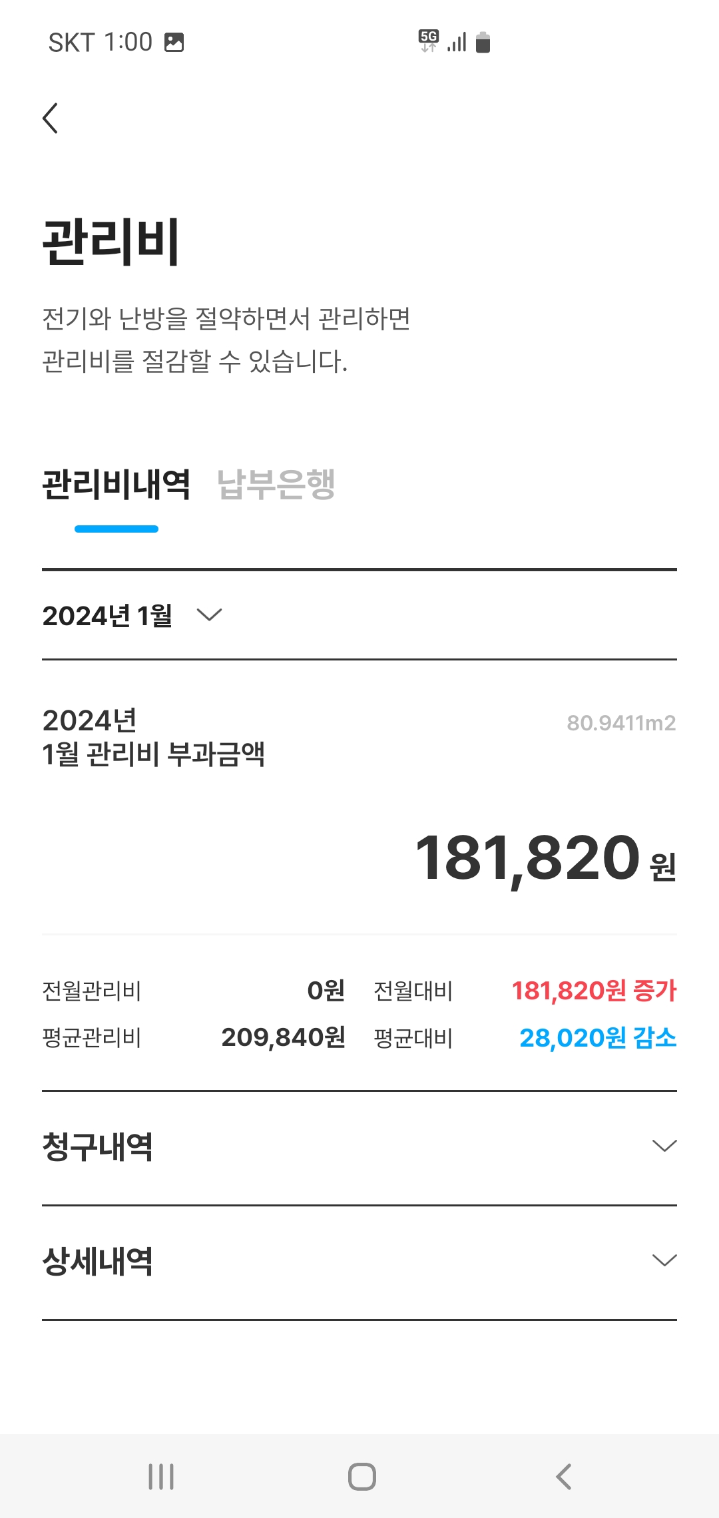The image size is (719, 1518).
Task: Tap the 5G network indicator icon
Action: tap(428, 41)
